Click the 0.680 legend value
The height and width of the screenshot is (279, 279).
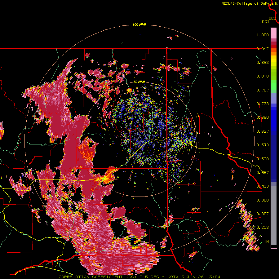click(x=263, y=117)
